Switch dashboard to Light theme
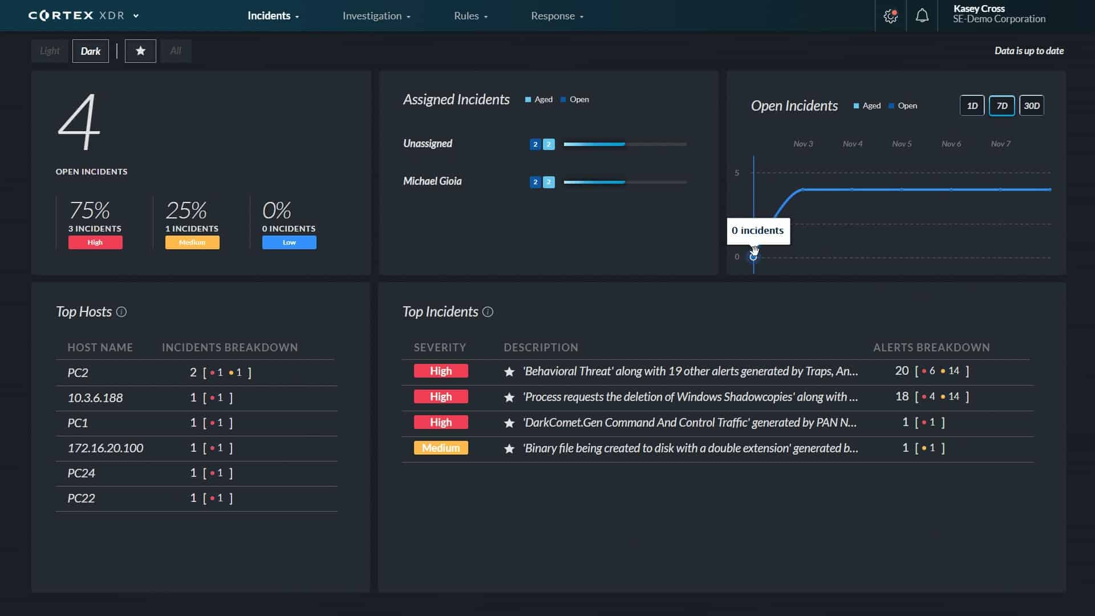 pos(50,51)
